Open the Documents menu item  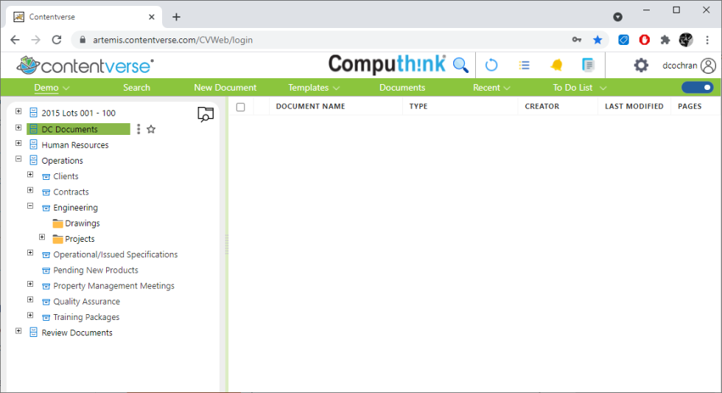[402, 88]
